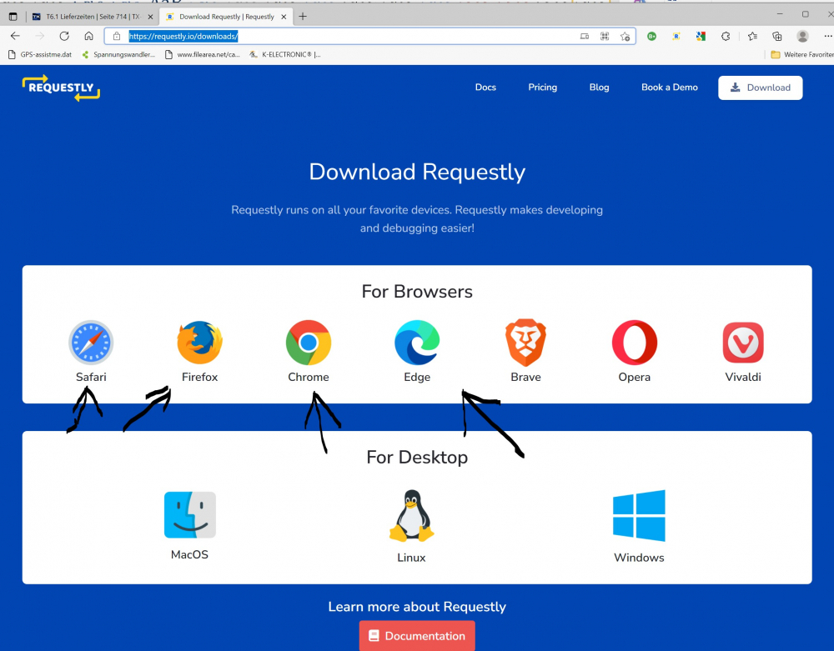Click the Safari label text
This screenshot has height=651, width=834.
(91, 377)
